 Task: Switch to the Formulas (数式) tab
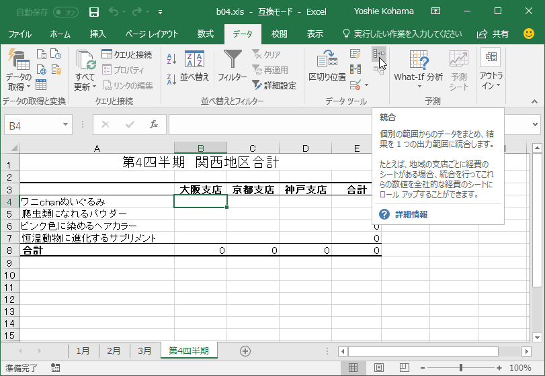[x=206, y=34]
